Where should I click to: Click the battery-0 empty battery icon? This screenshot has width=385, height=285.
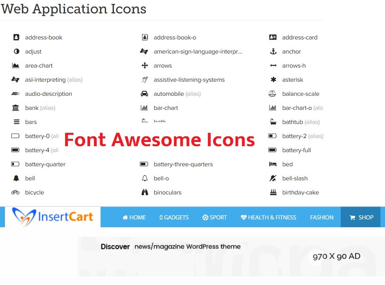(15, 136)
